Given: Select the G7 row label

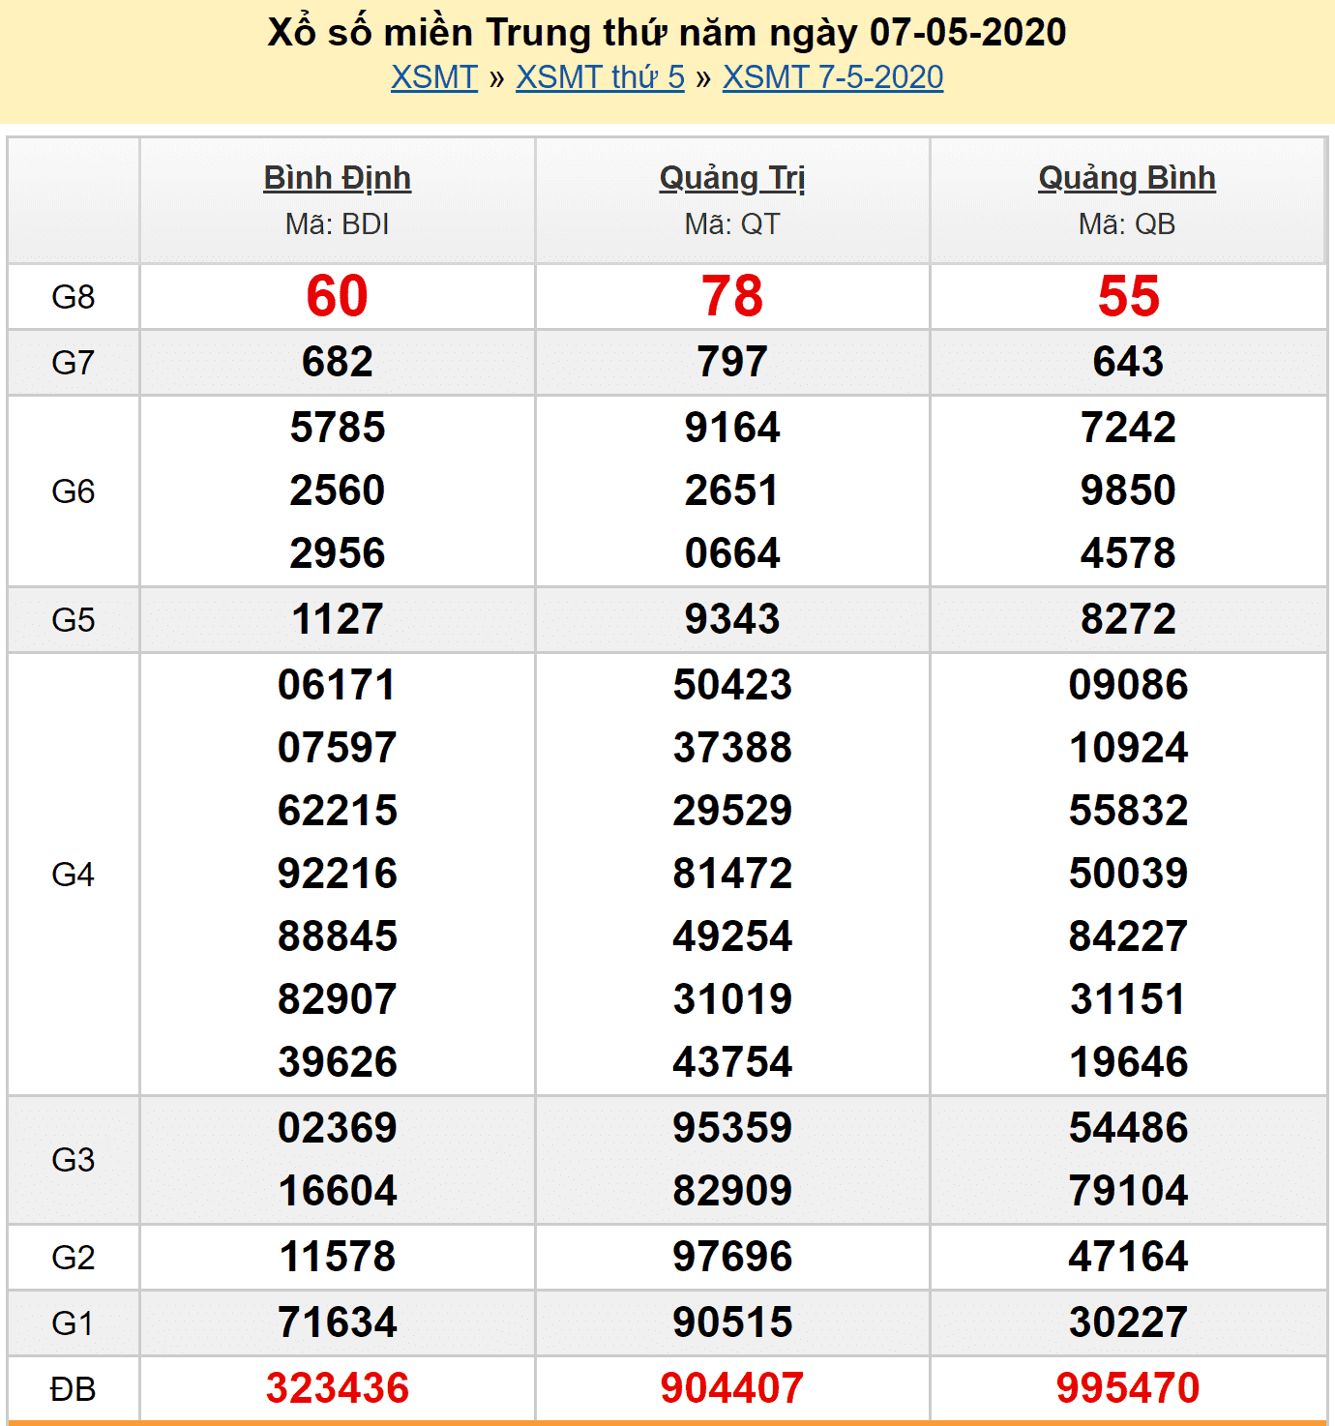Looking at the screenshot, I should pyautogui.click(x=74, y=363).
